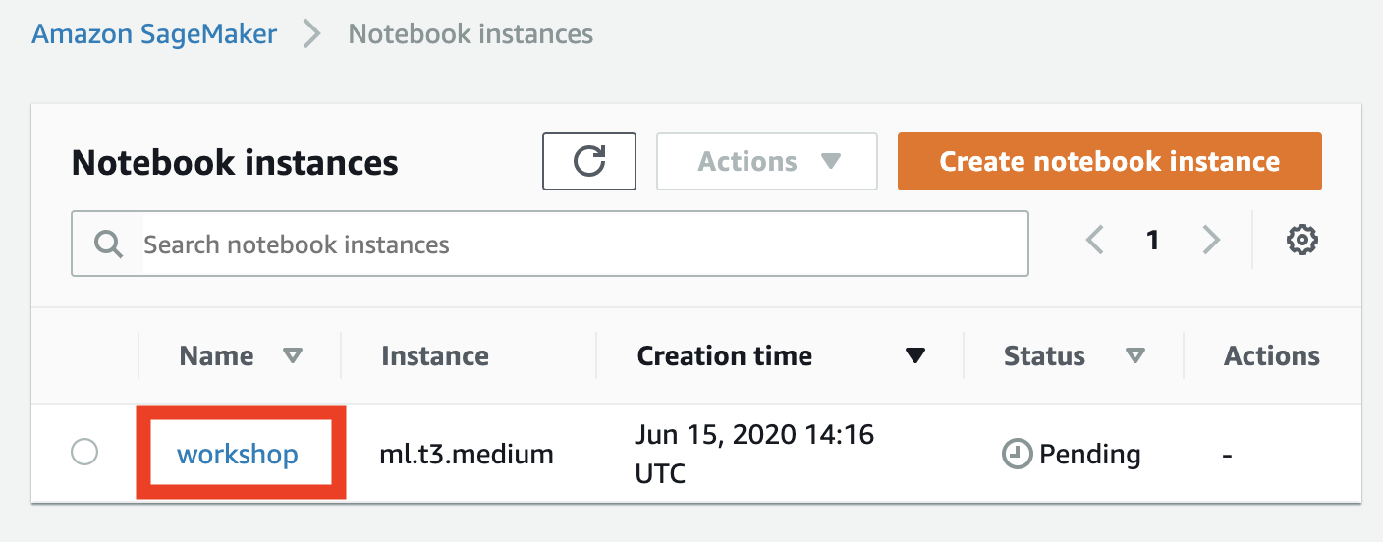Click the search magnifier icon
Image resolution: width=1383 pixels, height=542 pixels.
pyautogui.click(x=108, y=244)
